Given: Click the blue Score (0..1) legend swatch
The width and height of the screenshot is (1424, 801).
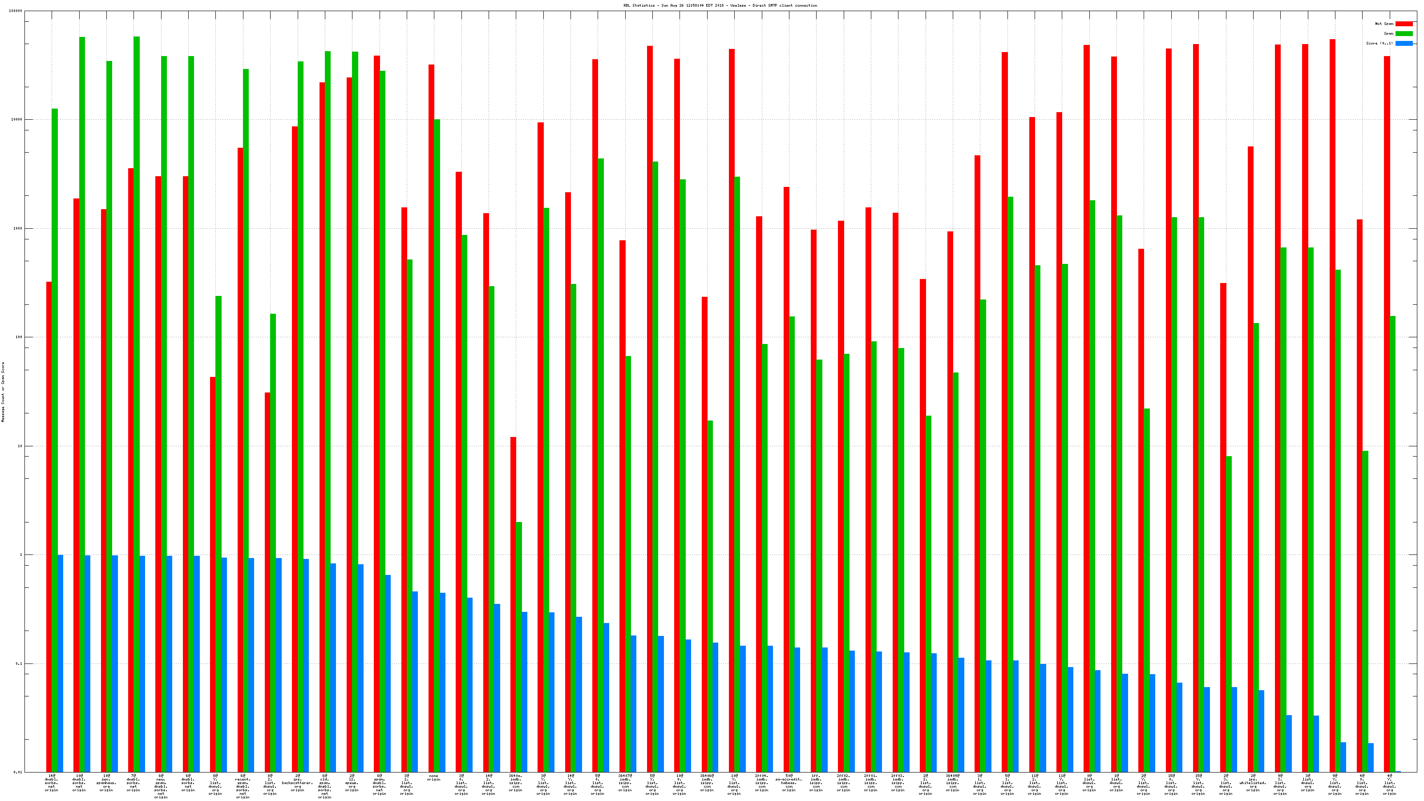Looking at the screenshot, I should (1404, 43).
